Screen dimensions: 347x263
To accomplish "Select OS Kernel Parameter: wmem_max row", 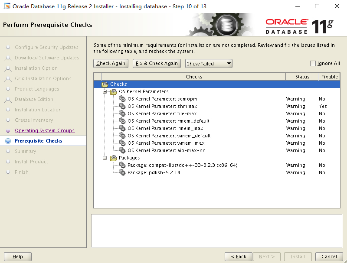I will (217, 143).
